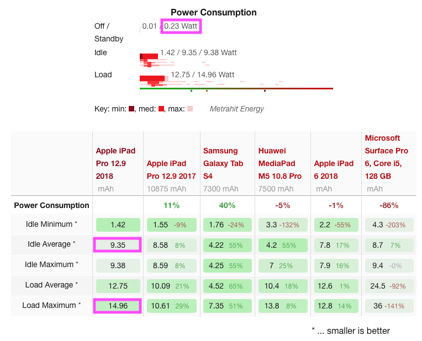422x341 pixels.
Task: Open the Microsoft Surface Pro 6 link
Action: pos(387,157)
